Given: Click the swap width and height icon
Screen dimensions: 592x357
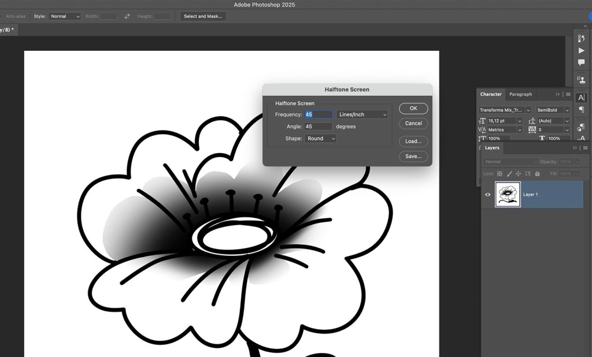Looking at the screenshot, I should point(127,16).
